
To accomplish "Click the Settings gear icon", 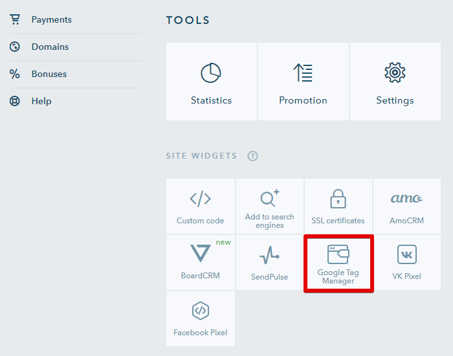I will click(x=395, y=72).
